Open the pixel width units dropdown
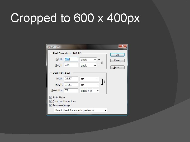Screen dimensions: 190x142 (88, 59)
